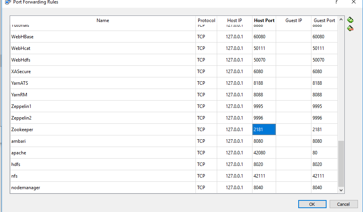Open the dialog help question mark
Image resolution: width=363 pixels, height=212 pixels.
click(336, 2)
